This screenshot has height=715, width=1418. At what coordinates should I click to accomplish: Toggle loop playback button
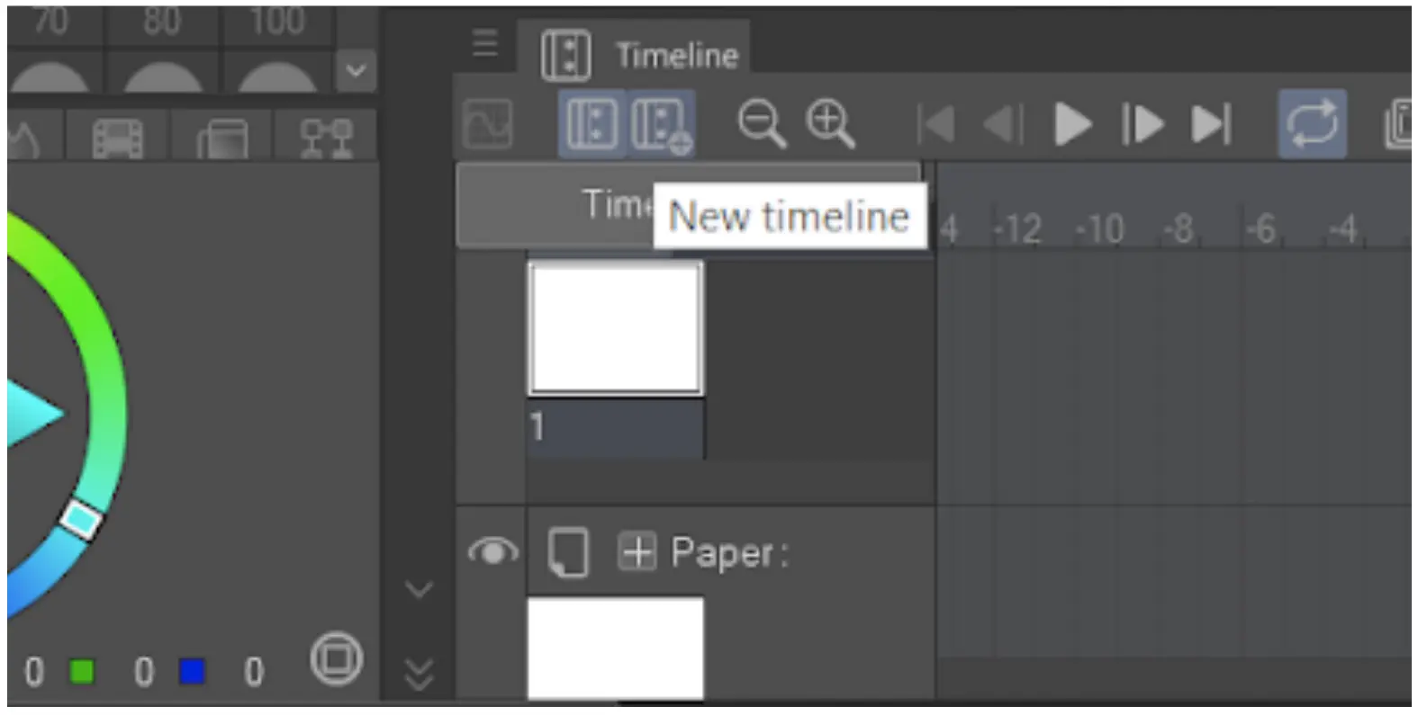pos(1313,124)
